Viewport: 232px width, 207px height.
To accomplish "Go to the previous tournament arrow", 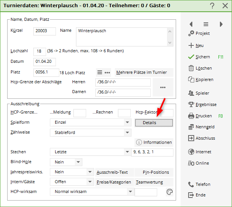I will pos(191,24).
